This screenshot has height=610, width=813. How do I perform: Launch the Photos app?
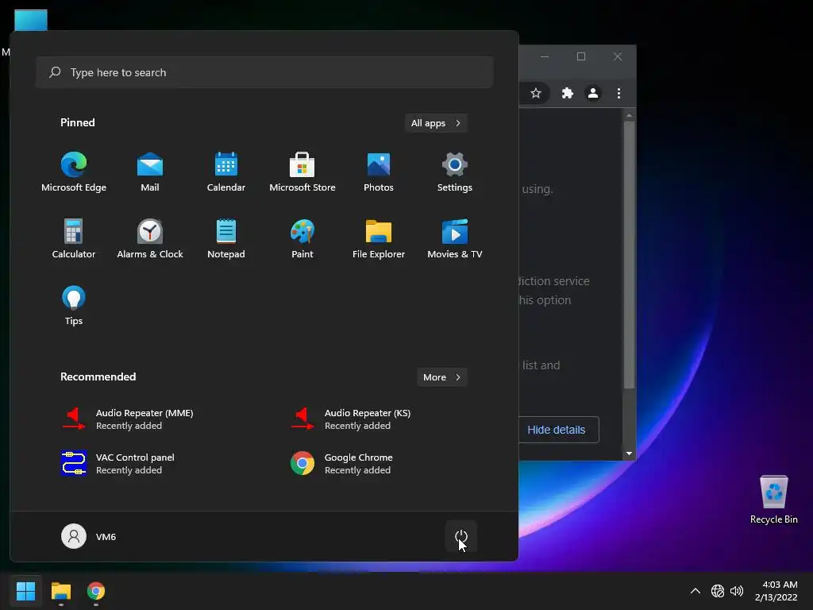click(x=379, y=172)
